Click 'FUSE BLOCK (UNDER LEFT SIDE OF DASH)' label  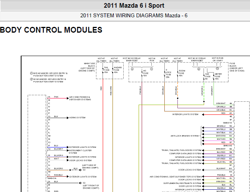[237, 67]
